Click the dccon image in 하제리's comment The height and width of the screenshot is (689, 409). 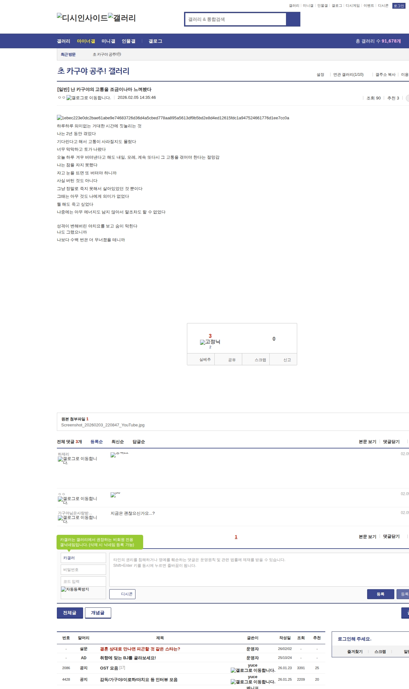pos(120,455)
